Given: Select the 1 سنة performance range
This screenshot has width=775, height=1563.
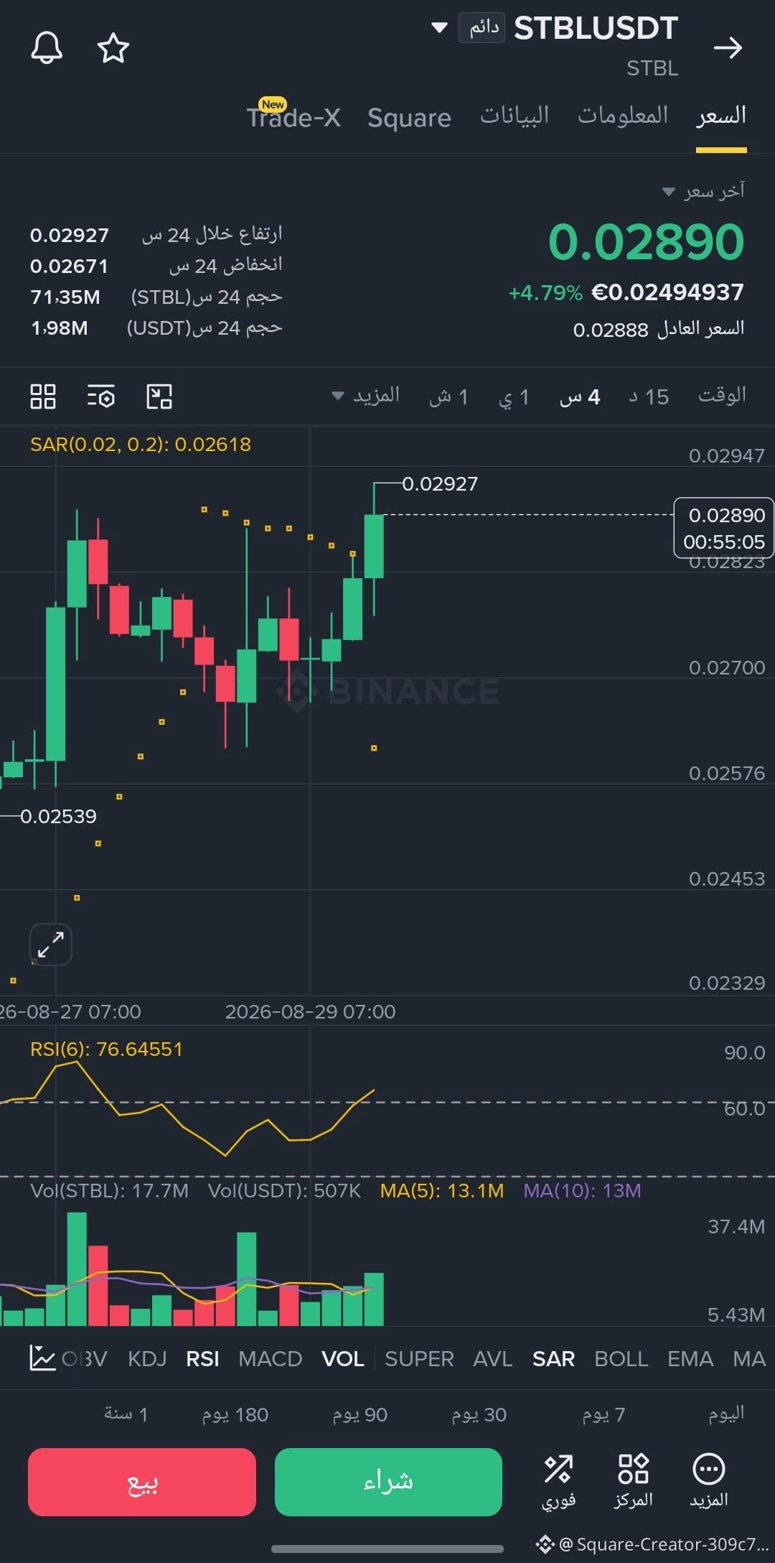Looking at the screenshot, I should point(126,1414).
